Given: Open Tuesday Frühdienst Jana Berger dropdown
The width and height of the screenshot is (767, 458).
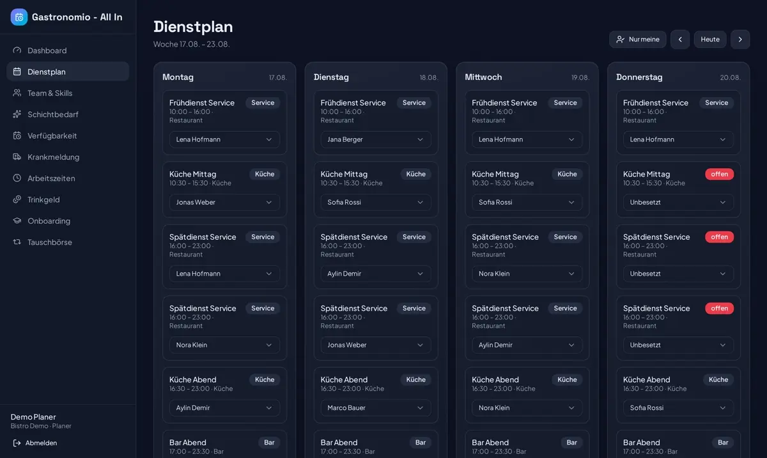Looking at the screenshot, I should (x=376, y=139).
